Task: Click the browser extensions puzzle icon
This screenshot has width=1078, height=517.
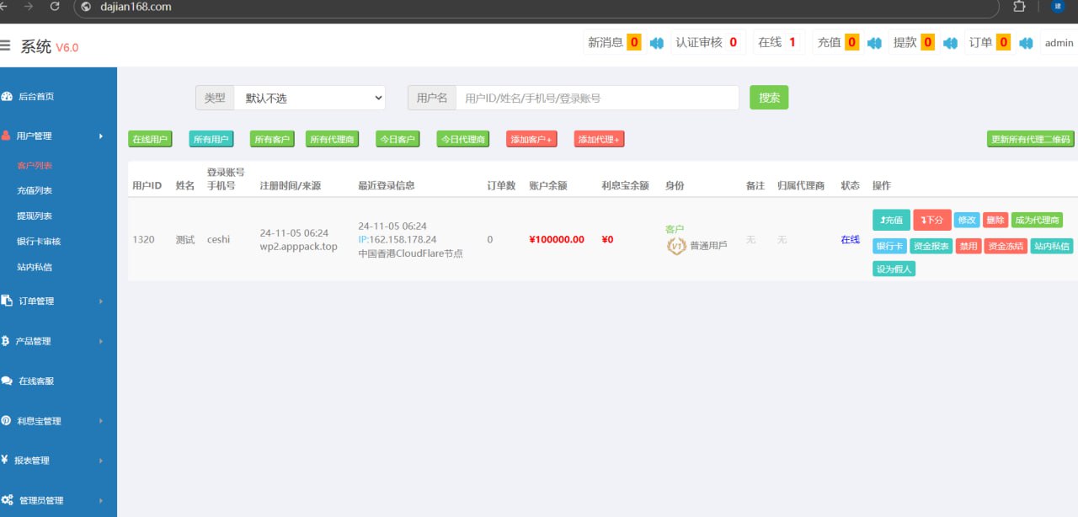Action: coord(1019,7)
